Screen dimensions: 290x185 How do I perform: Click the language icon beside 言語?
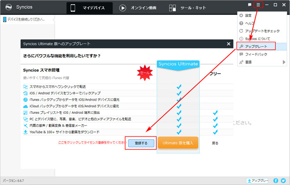(241, 62)
